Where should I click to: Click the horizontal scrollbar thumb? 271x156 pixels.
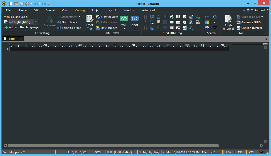click(x=113, y=146)
